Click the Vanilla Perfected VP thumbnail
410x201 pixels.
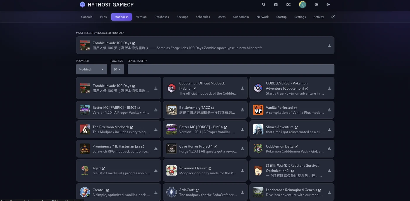(x=258, y=110)
